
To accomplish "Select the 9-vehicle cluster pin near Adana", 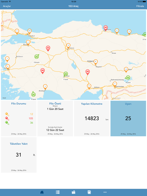I will click(x=89, y=87).
